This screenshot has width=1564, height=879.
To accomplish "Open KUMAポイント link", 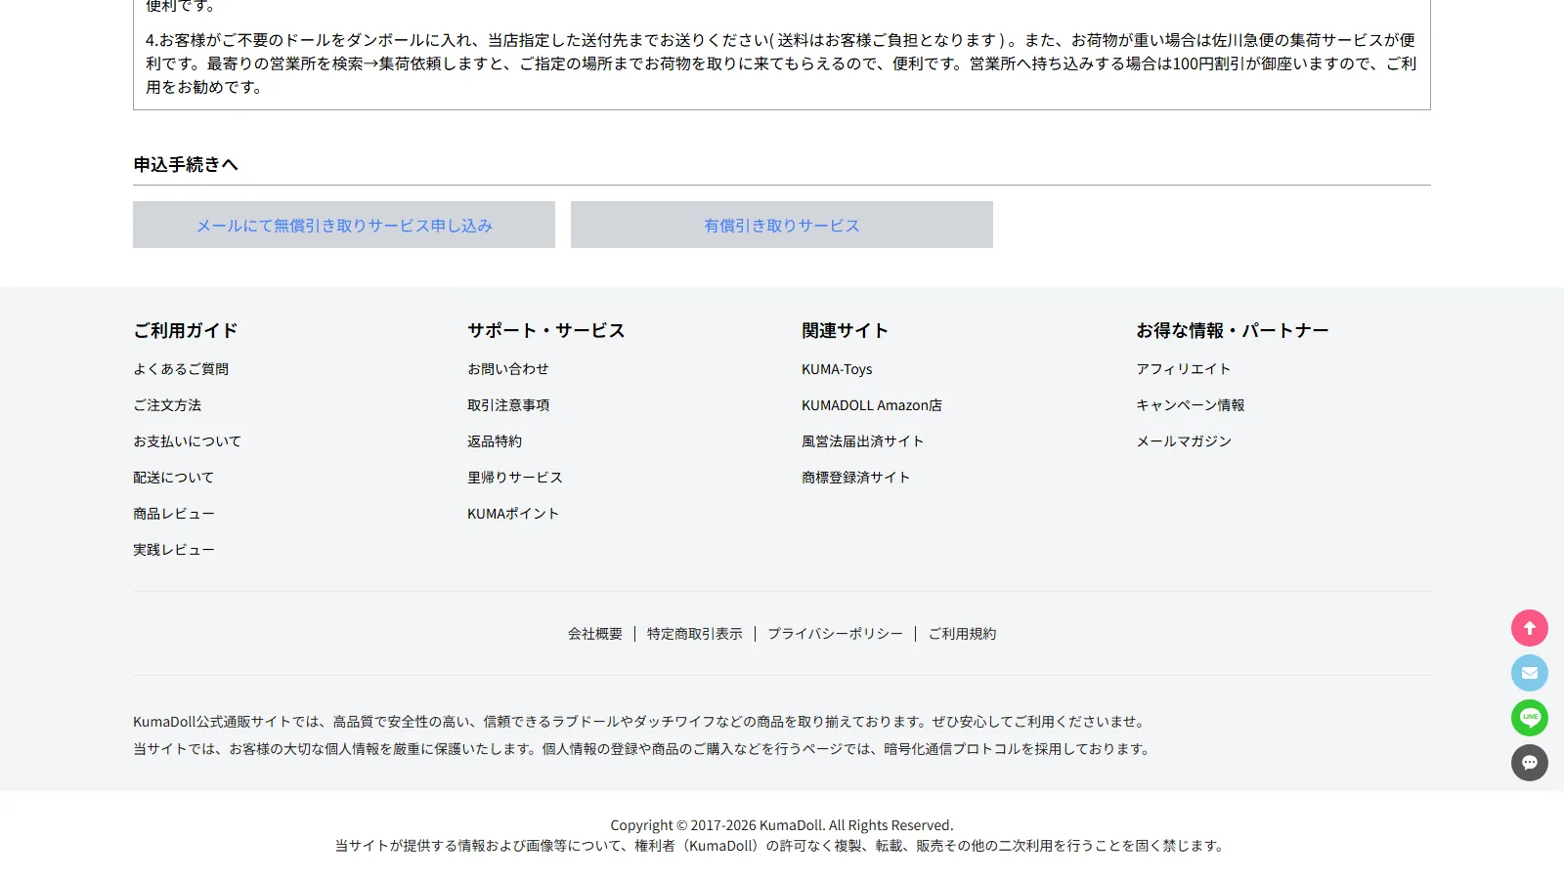I will [513, 514].
